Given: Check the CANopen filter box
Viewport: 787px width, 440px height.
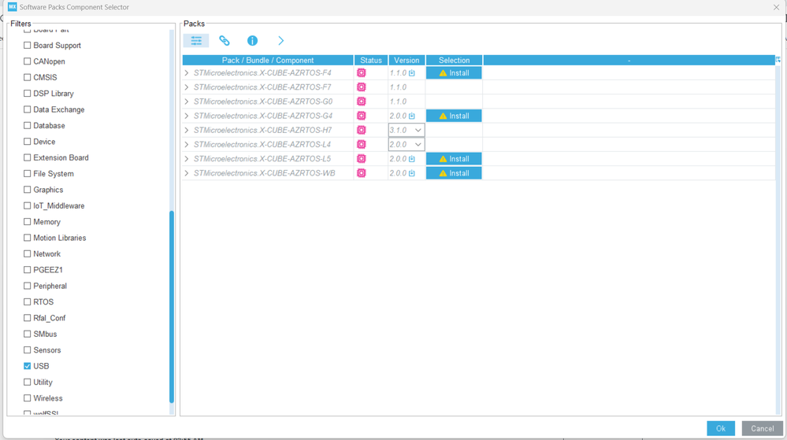Looking at the screenshot, I should tap(27, 61).
